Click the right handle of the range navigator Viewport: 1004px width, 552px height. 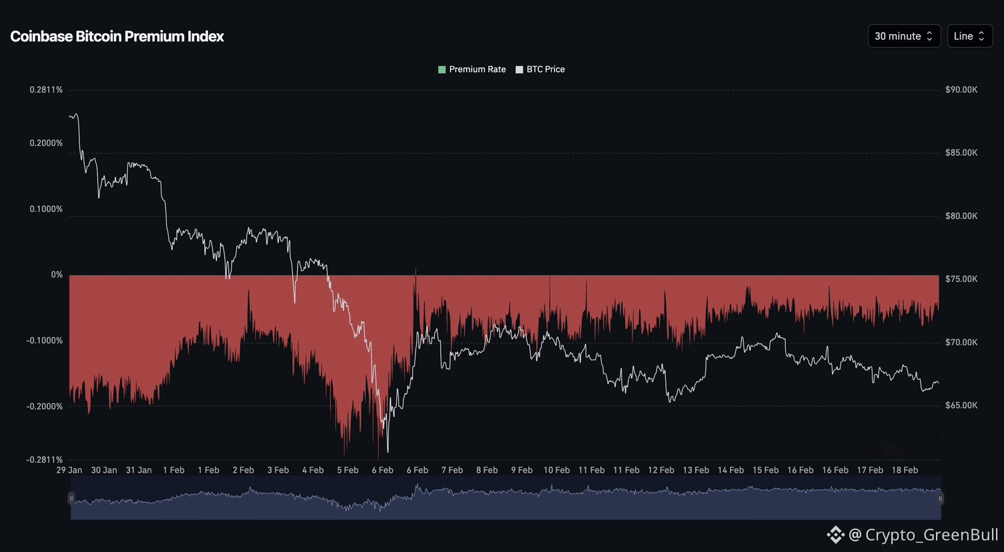click(941, 498)
